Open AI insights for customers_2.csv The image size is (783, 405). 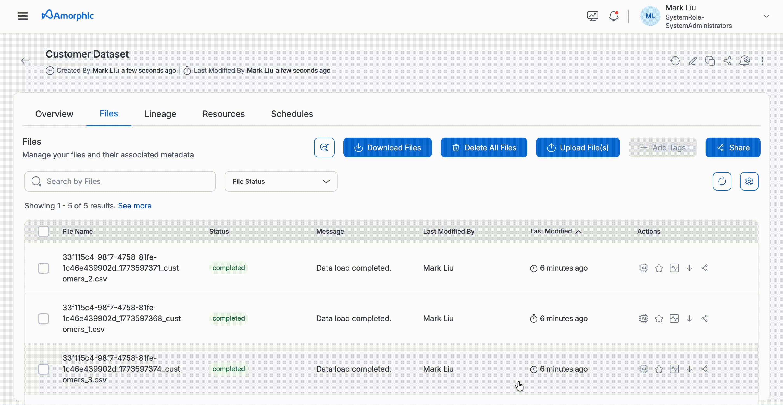[644, 268]
